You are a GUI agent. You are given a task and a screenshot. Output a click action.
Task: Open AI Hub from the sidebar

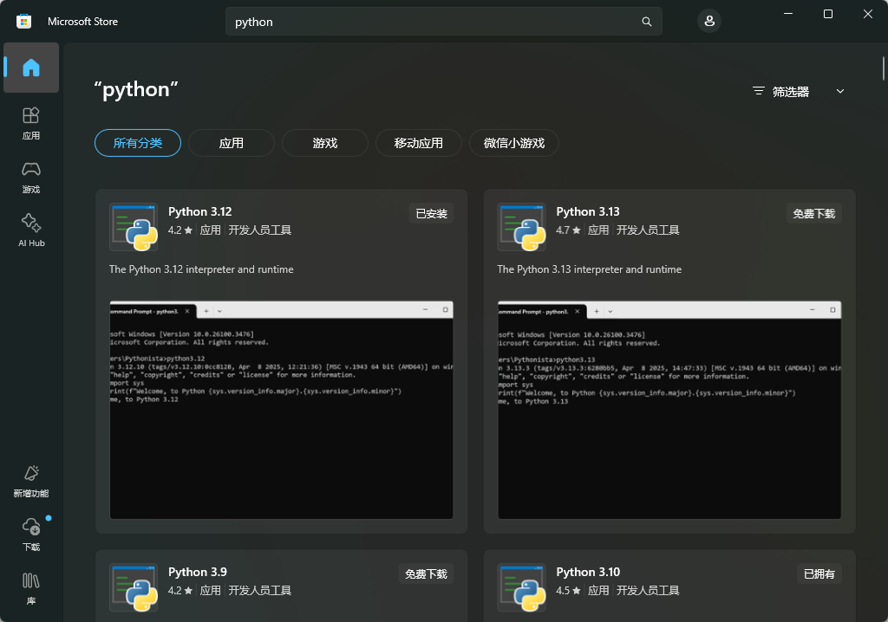(31, 230)
